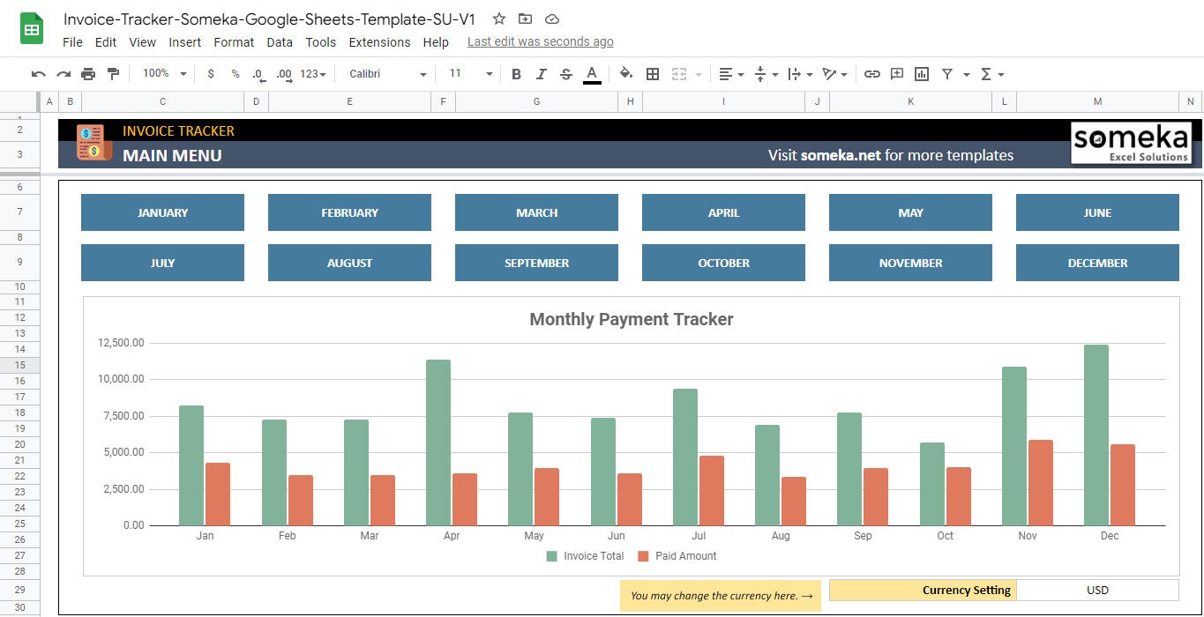
Task: Apply percent format to the cell
Action: click(x=236, y=74)
